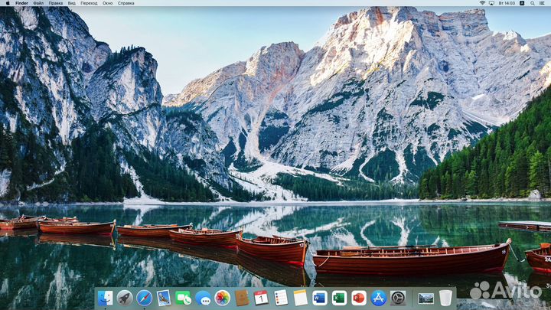Open the Apple menu
This screenshot has width=551, height=310.
pos(8,3)
